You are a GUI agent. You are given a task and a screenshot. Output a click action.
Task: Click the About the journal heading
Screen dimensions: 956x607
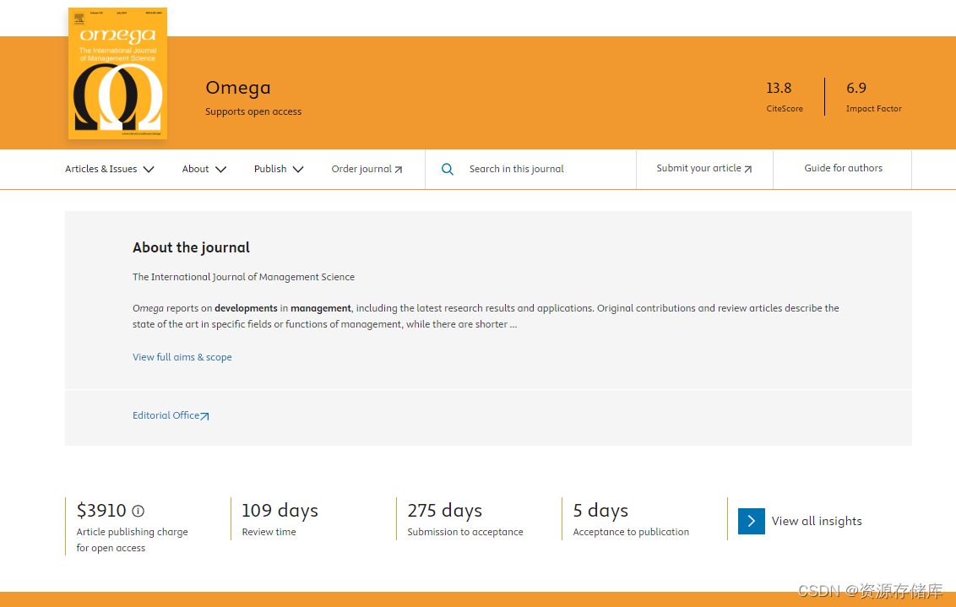pyautogui.click(x=191, y=247)
